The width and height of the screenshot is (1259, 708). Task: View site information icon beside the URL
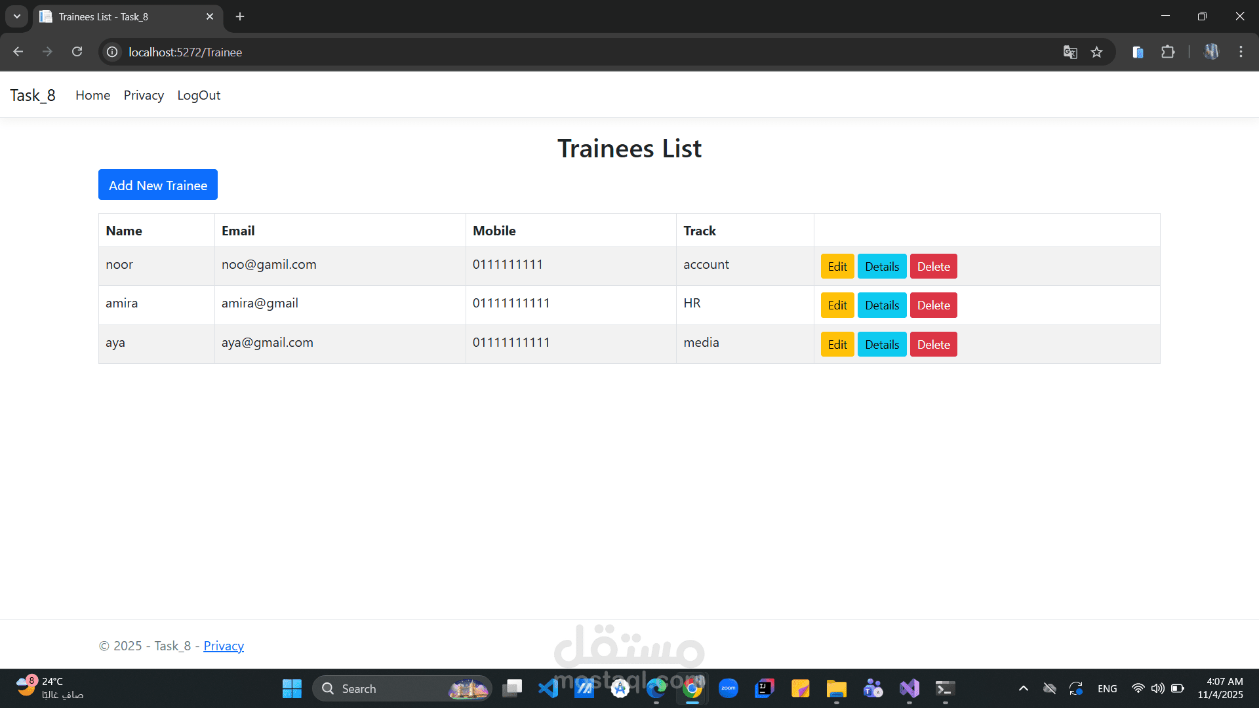click(x=111, y=52)
